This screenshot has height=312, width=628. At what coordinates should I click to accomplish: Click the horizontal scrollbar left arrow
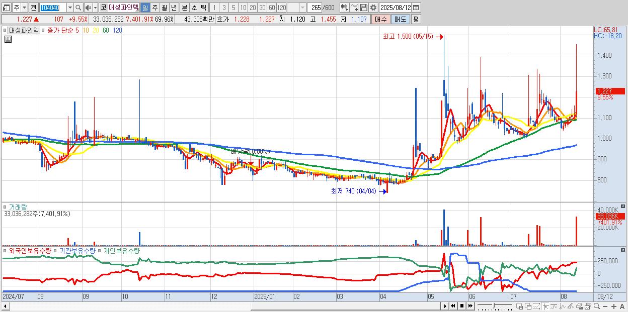click(x=6, y=306)
